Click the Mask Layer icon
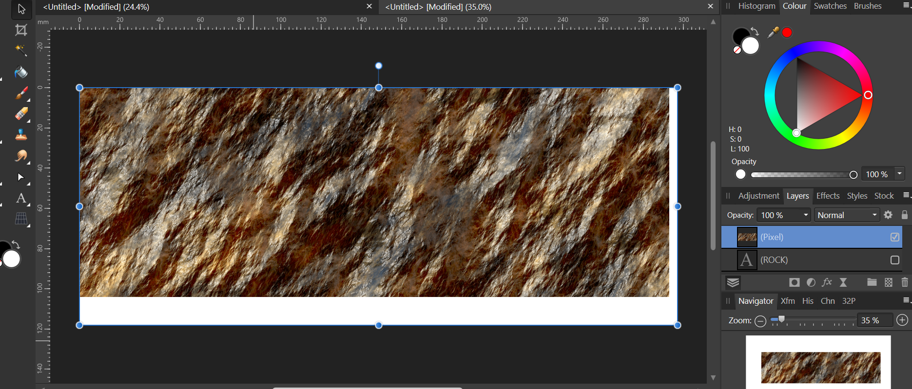912x389 pixels. coord(795,282)
